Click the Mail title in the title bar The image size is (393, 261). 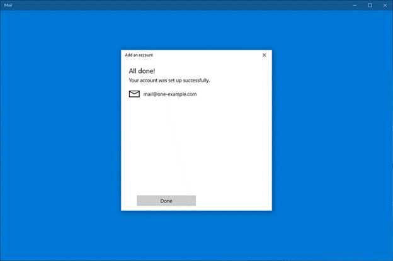pyautogui.click(x=8, y=4)
